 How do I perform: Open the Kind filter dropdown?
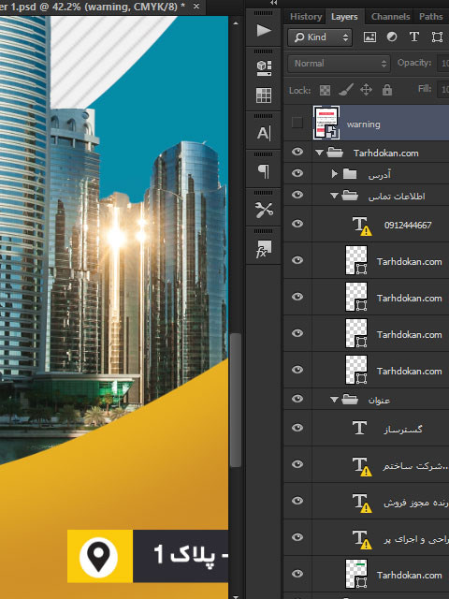[320, 37]
